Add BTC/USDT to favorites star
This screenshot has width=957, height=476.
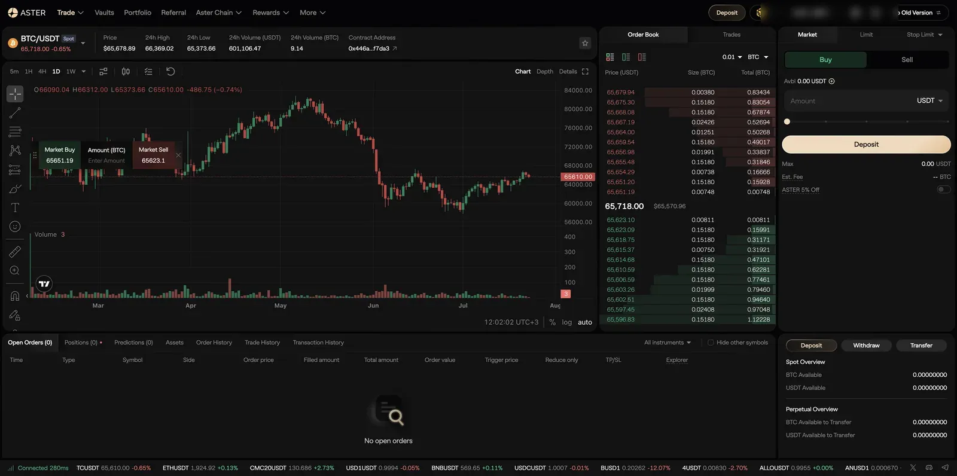tap(585, 43)
